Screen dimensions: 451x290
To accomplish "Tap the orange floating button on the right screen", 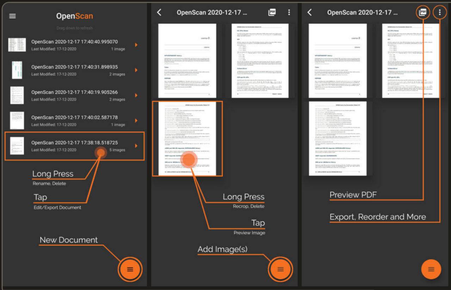I will point(431,269).
